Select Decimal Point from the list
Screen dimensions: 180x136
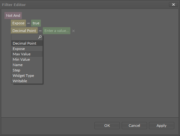(27, 43)
